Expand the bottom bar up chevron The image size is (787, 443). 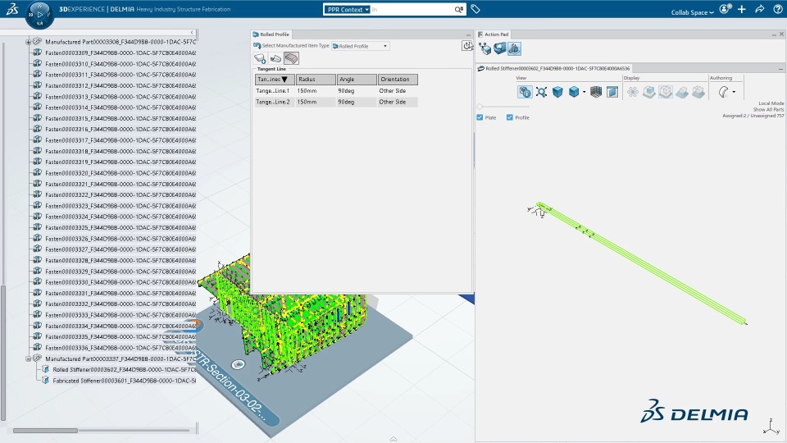coord(393,439)
